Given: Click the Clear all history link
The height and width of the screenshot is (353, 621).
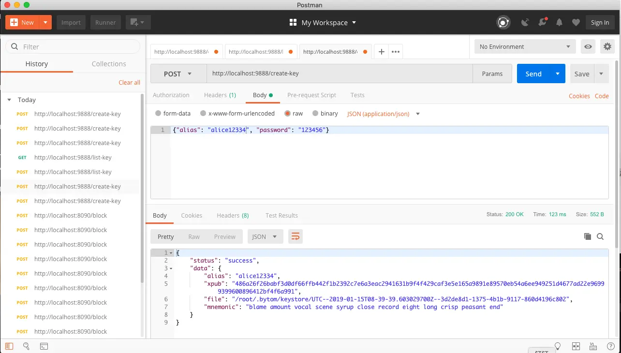Looking at the screenshot, I should click(130, 83).
